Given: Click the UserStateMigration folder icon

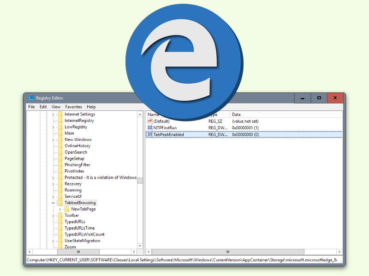Looking at the screenshot, I should coord(60,241).
